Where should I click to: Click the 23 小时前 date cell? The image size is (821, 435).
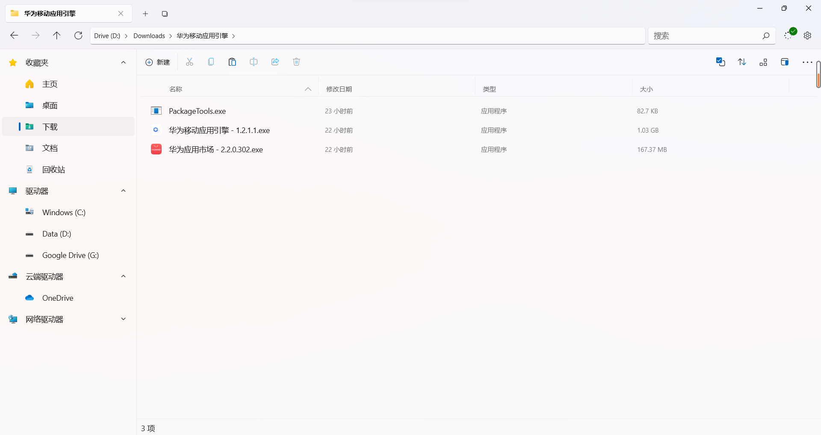pos(339,111)
